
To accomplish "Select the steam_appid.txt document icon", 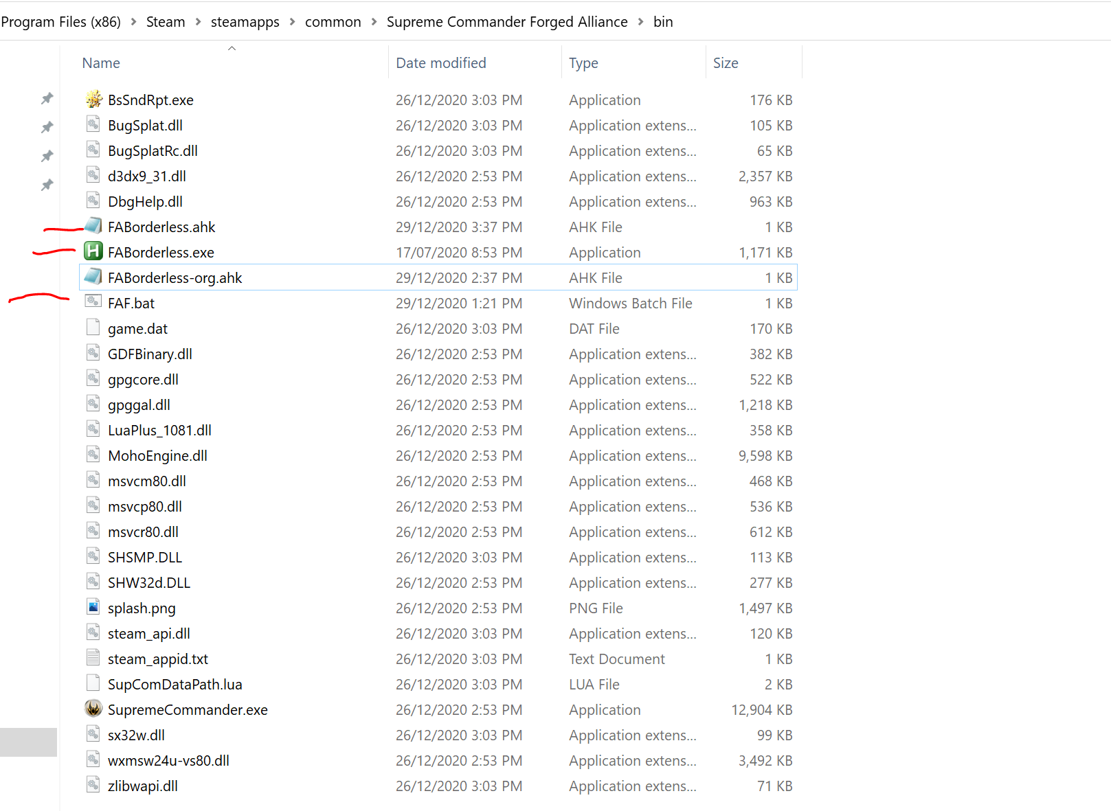I will 93,658.
